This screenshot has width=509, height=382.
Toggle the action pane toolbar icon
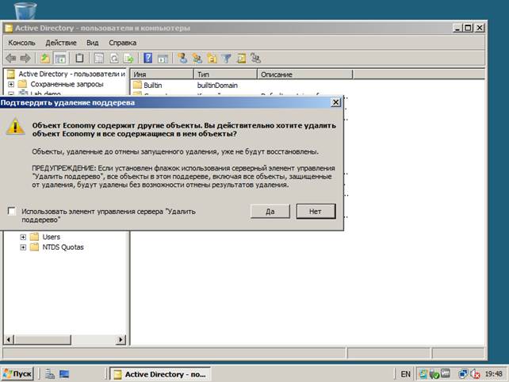[x=163, y=59]
